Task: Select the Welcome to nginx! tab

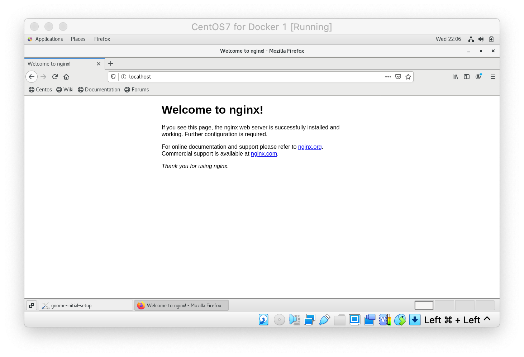Action: (65, 64)
